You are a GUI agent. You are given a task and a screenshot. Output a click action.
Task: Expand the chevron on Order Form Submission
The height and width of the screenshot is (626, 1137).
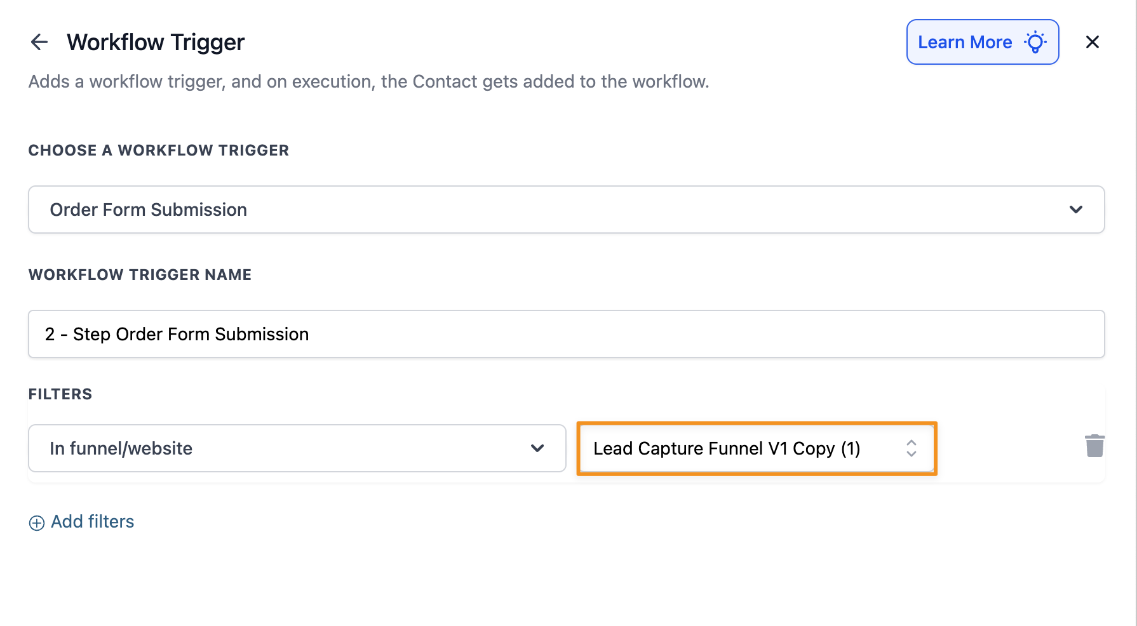[1076, 210]
